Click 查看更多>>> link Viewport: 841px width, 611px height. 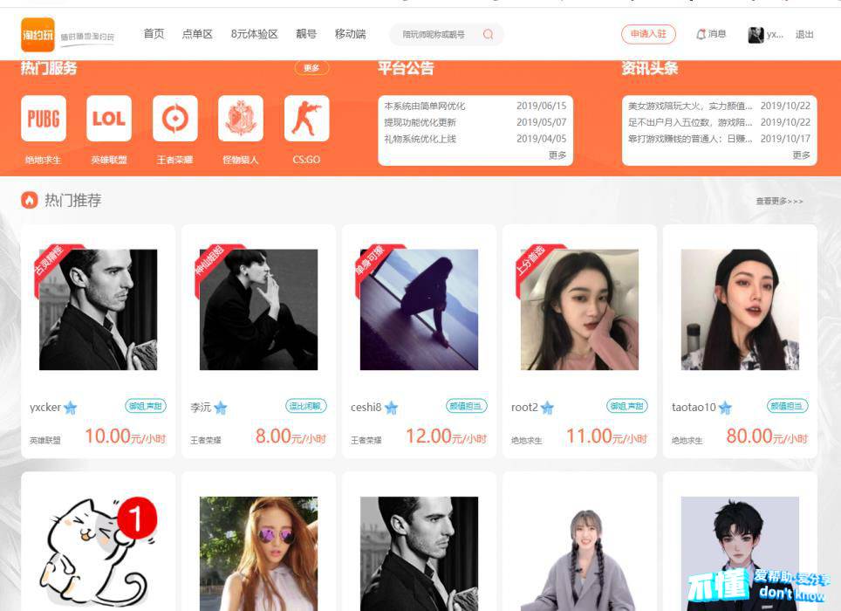779,201
